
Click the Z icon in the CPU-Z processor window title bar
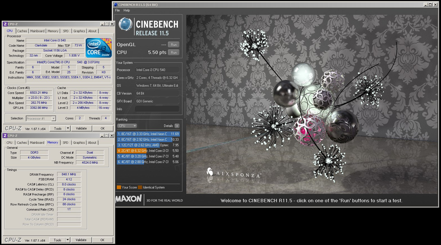5,24
